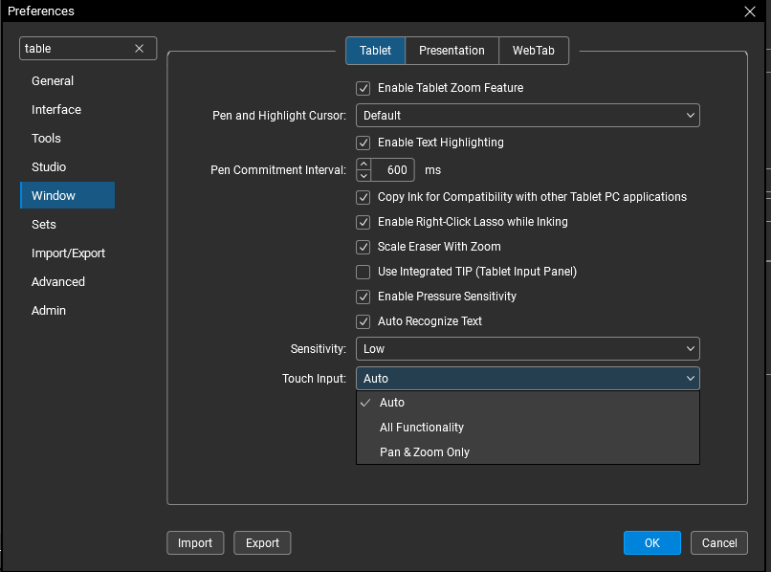Toggle Scale Eraser With Zoom checkbox
The width and height of the screenshot is (771, 572).
point(363,247)
